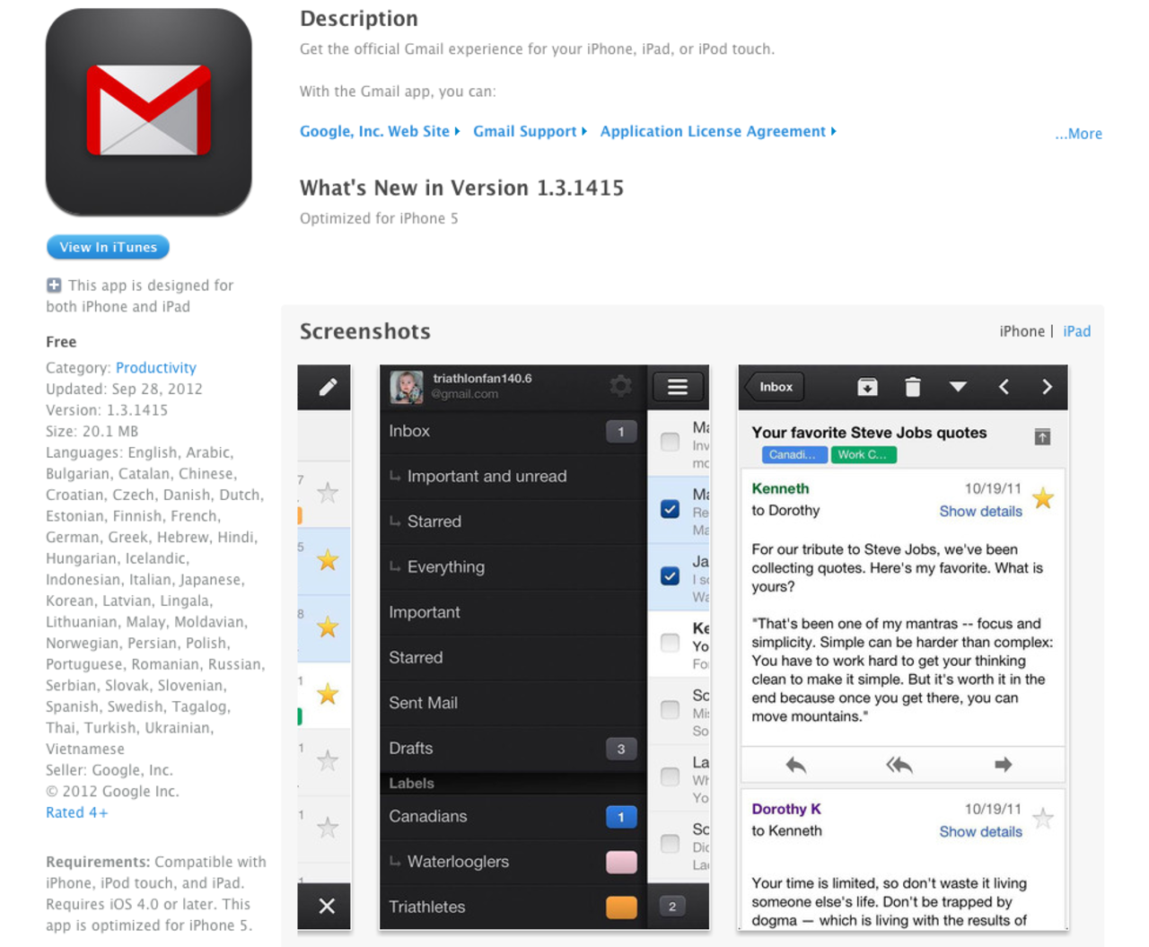Open account settings with the gear icon
This screenshot has height=947, width=1149.
click(618, 386)
